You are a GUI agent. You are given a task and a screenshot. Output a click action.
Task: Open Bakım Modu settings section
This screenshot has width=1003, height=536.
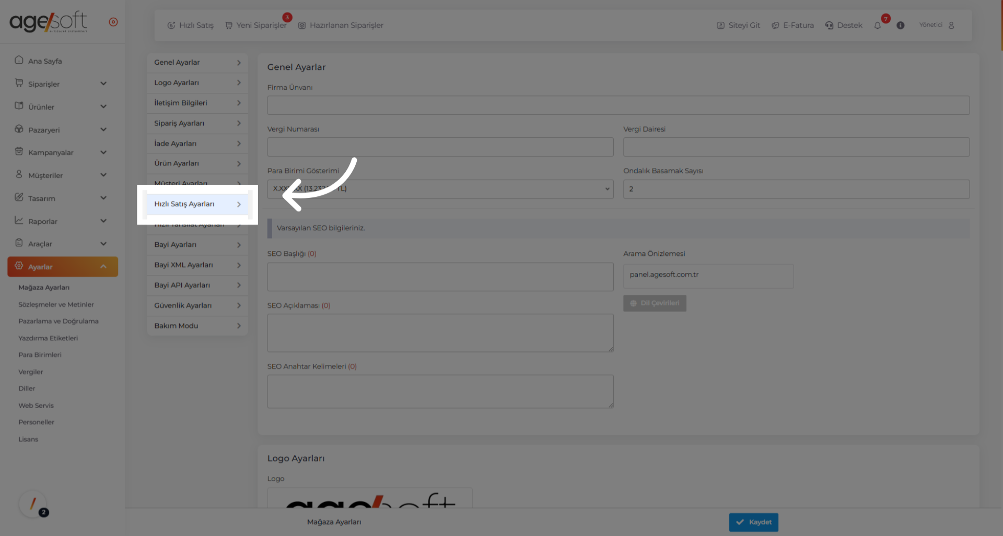(197, 326)
